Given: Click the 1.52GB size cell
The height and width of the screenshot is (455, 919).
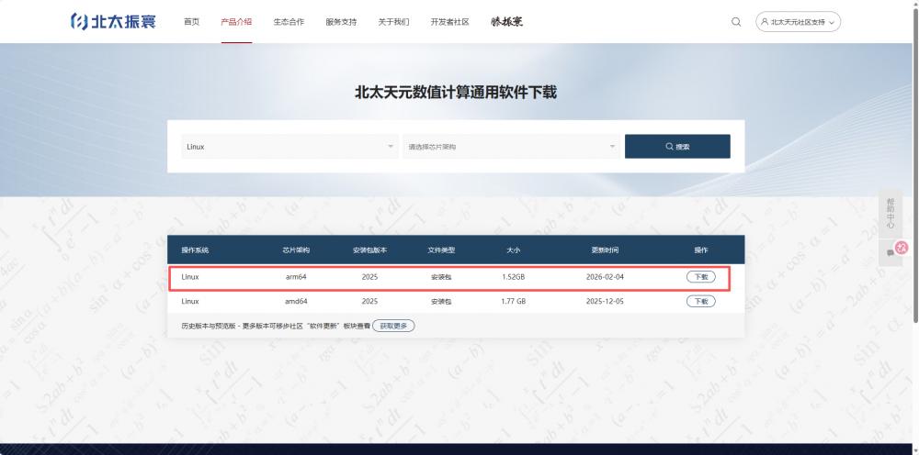Looking at the screenshot, I should click(x=514, y=277).
